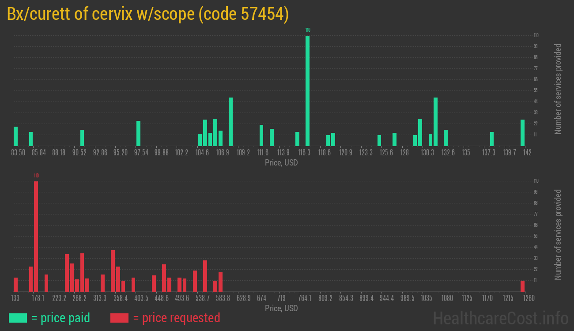Click upper chart's 'Number of services provided' label
Image resolution: width=574 pixels, height=331 pixels.
point(558,89)
